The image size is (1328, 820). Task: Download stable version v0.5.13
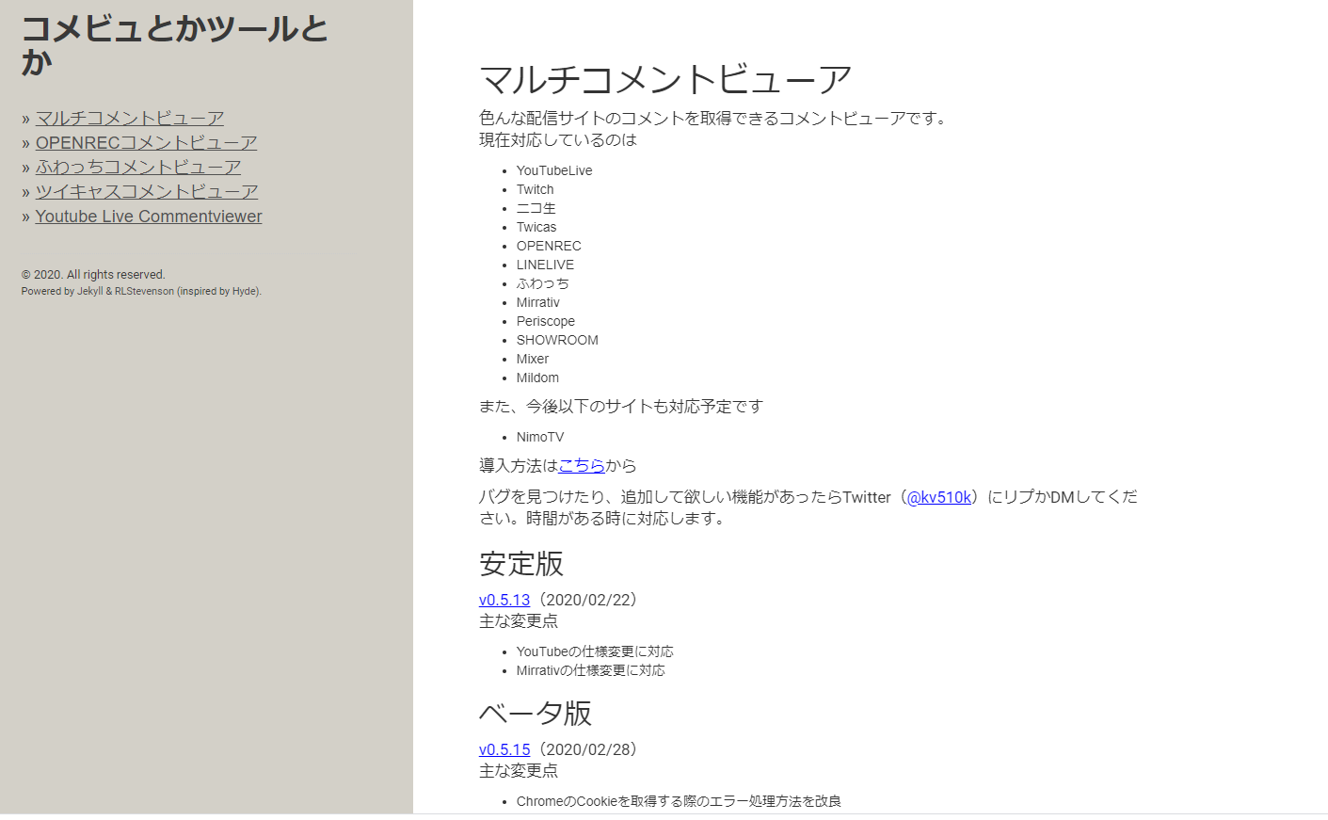504,600
